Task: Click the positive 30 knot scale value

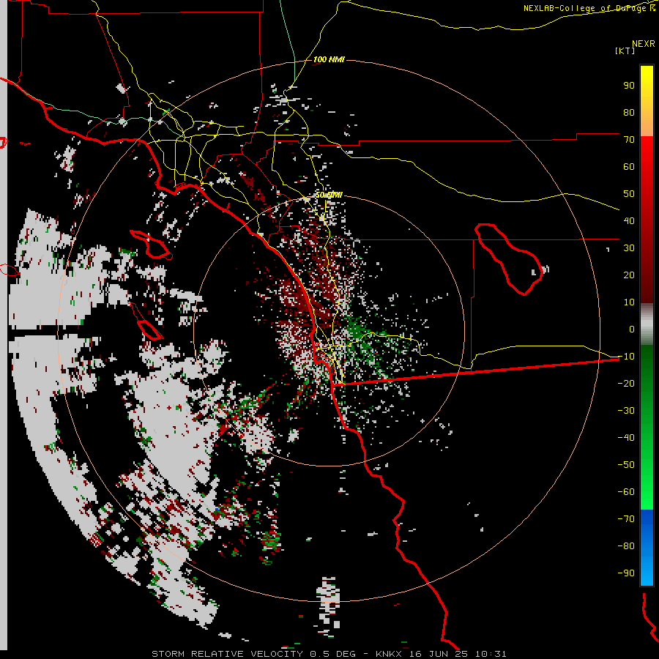Action: (629, 248)
